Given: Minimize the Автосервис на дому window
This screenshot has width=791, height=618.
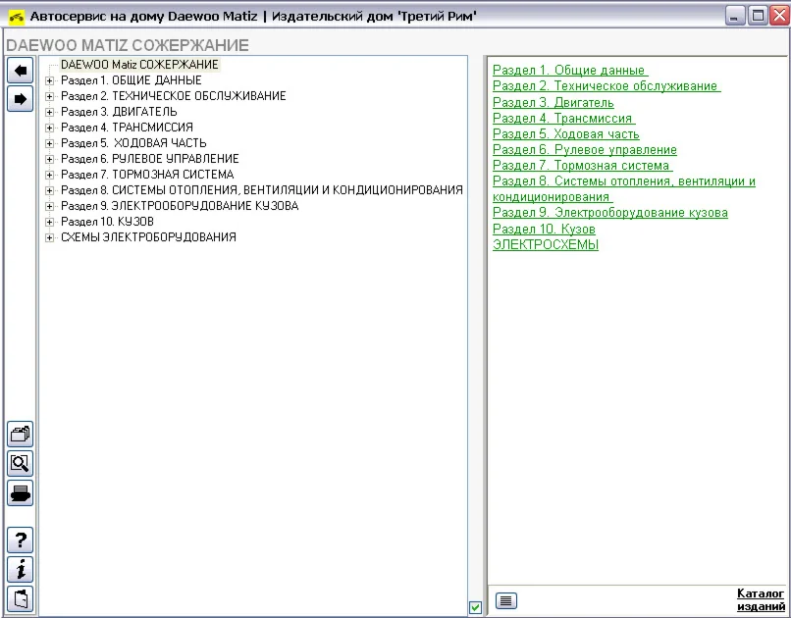Looking at the screenshot, I should [735, 16].
